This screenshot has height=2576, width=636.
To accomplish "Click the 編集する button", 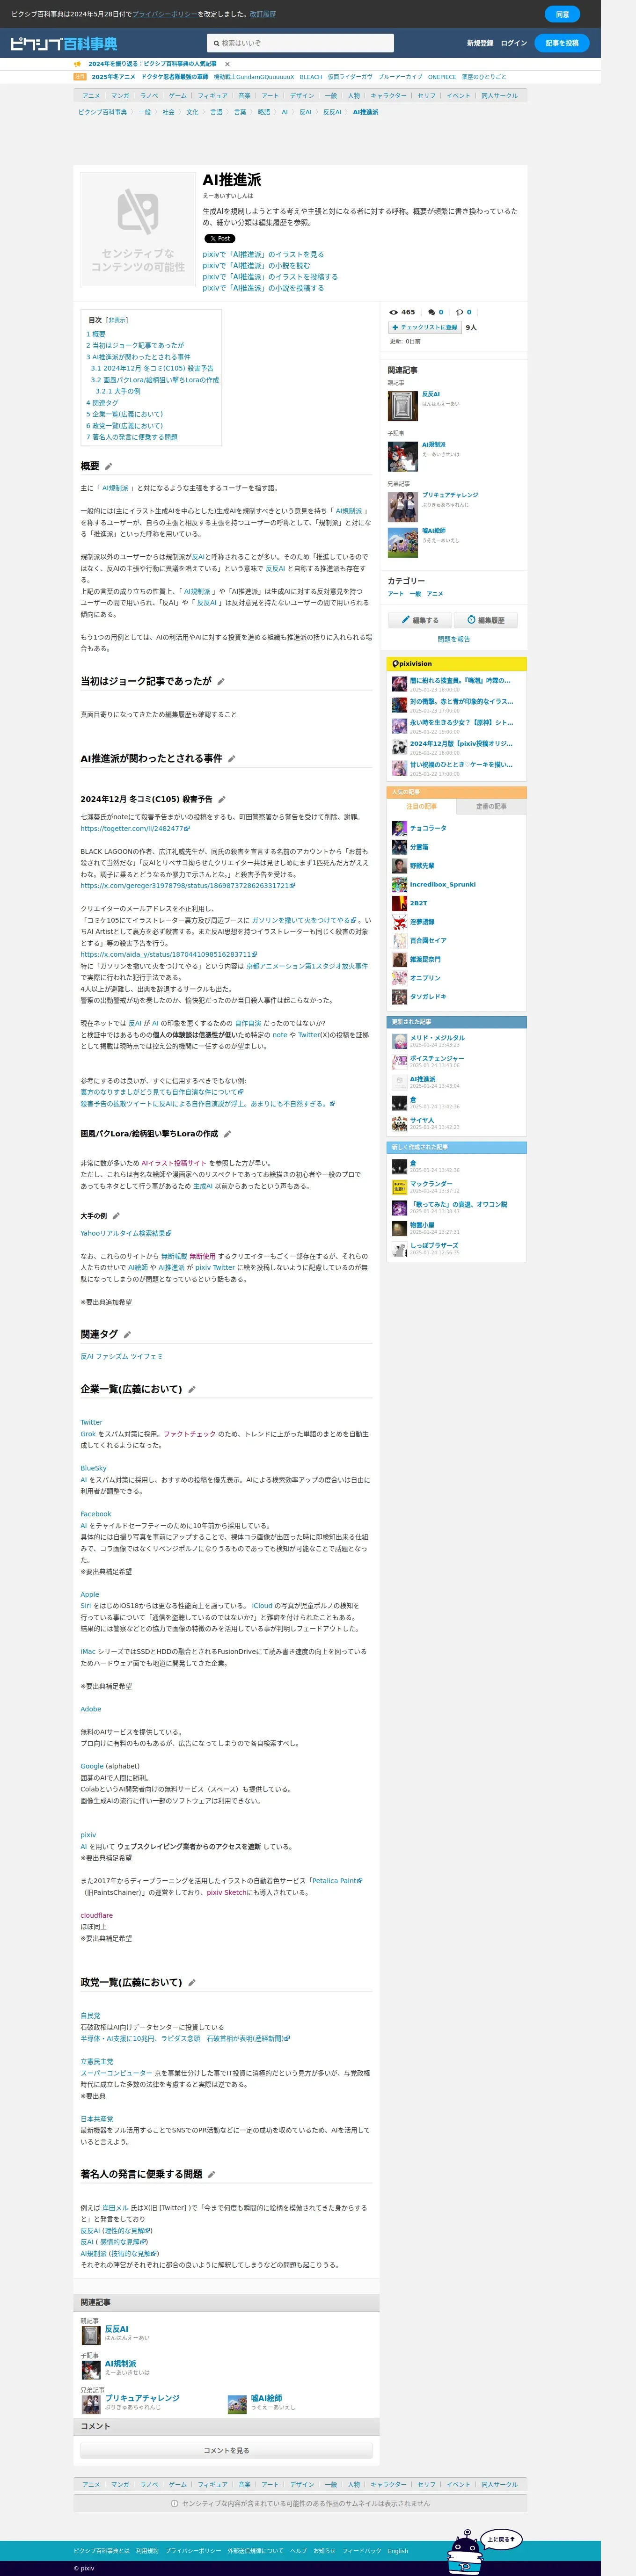I will pyautogui.click(x=420, y=620).
